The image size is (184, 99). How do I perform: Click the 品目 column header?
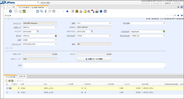click(55, 84)
